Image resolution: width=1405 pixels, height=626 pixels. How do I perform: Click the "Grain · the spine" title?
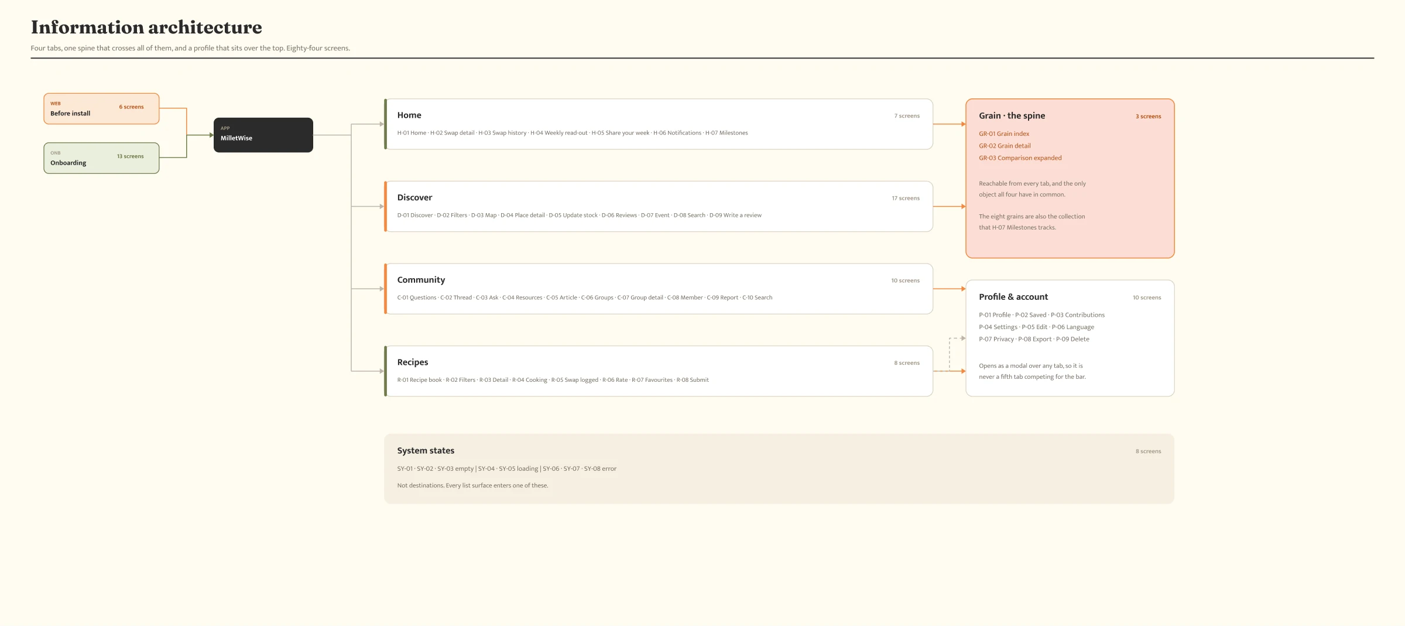pos(1012,116)
